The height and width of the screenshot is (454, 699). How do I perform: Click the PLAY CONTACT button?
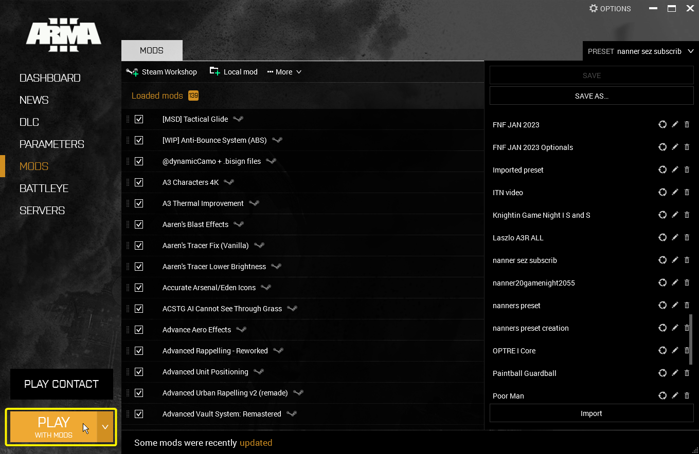coord(62,384)
